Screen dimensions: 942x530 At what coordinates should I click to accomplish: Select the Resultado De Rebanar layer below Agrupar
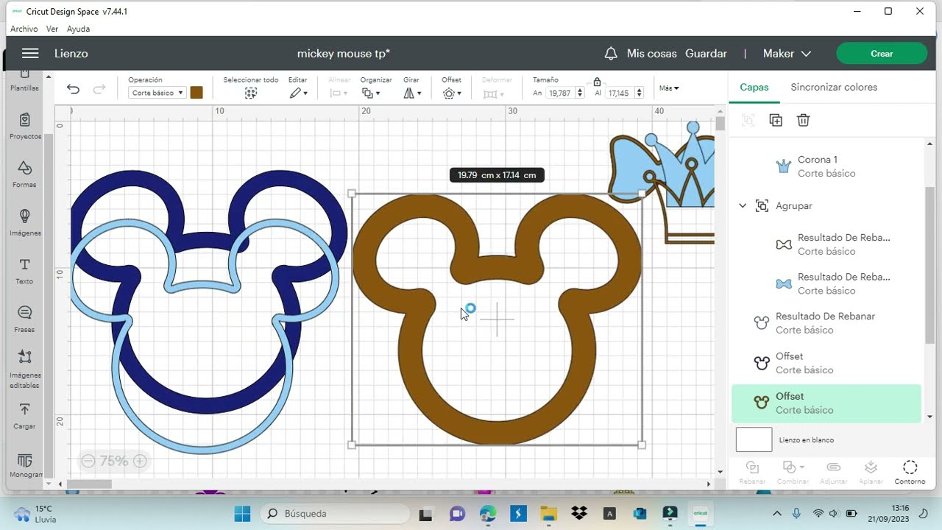[x=826, y=322]
